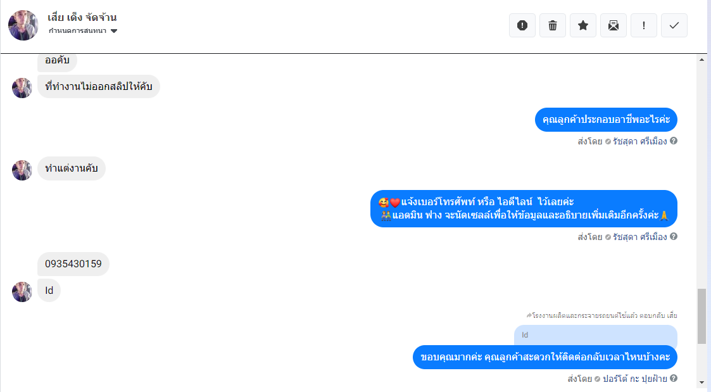Click the chat scrollbar thumb
This screenshot has height=392, width=711.
pyautogui.click(x=702, y=316)
